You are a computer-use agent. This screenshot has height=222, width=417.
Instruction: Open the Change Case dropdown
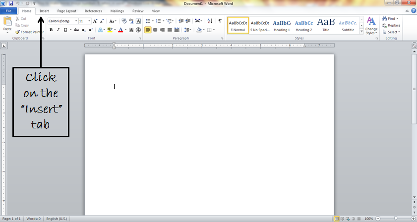[113, 21]
